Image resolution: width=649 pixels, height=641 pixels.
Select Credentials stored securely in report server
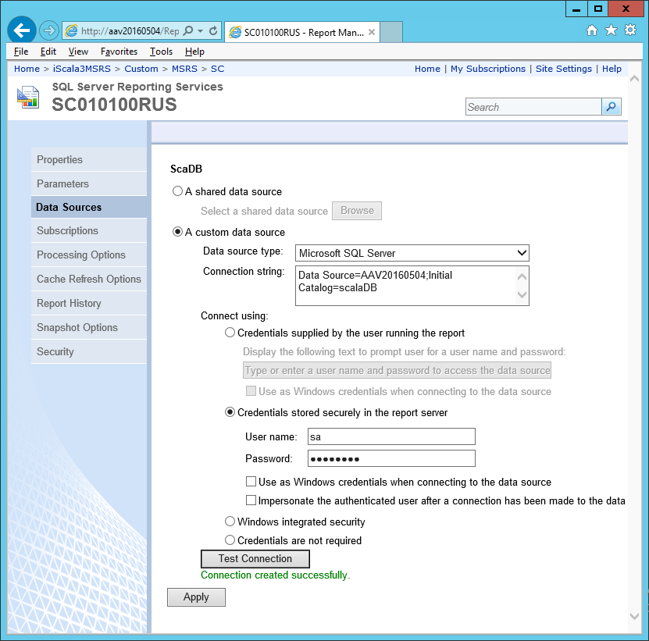(x=230, y=412)
